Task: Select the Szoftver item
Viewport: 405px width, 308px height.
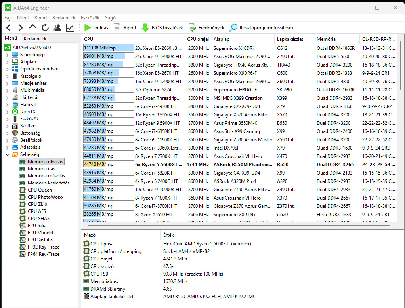Action: click(x=25, y=126)
